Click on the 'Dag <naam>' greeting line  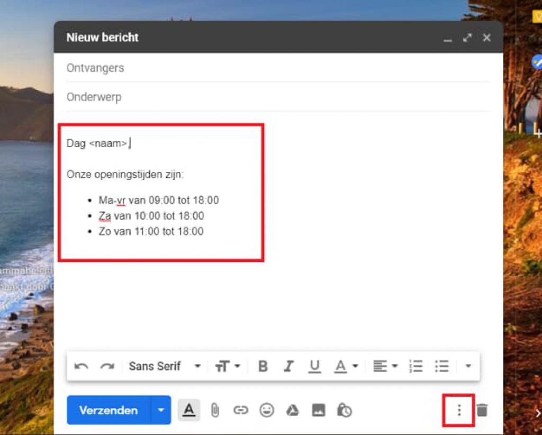[98, 143]
